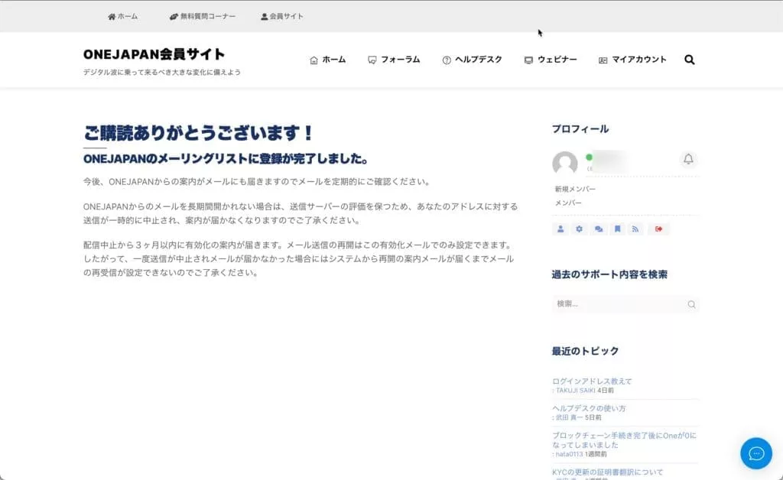Screen dimensions: 783x480
Task: Click the RSS feed subscription icon
Action: pyautogui.click(x=635, y=229)
